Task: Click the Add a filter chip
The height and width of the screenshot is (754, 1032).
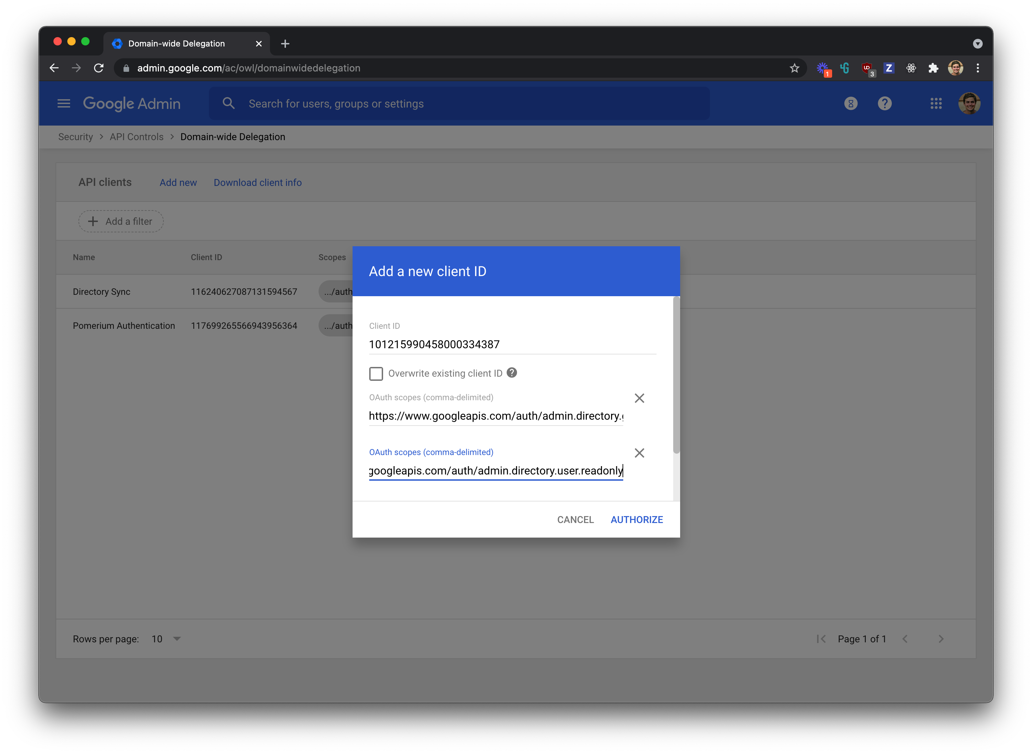Action: coord(121,221)
